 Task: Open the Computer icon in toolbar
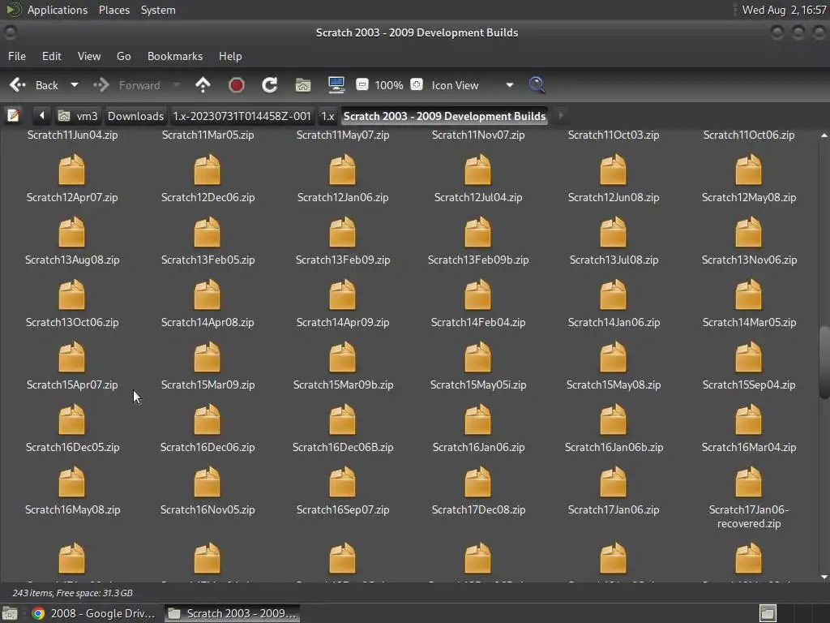[336, 84]
